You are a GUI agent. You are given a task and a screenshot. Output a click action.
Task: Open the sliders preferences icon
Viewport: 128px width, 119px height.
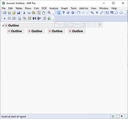tap(39, 13)
